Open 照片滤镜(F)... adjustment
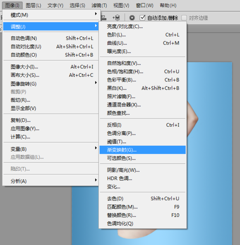 click(142, 96)
